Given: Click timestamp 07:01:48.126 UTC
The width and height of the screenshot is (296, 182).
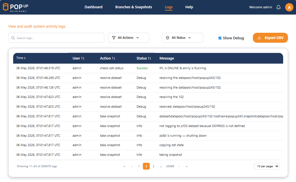Looking at the screenshot, I should (x=38, y=87).
